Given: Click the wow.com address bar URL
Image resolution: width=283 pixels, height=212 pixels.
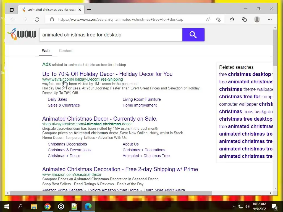Looking at the screenshot, I should [x=121, y=19].
